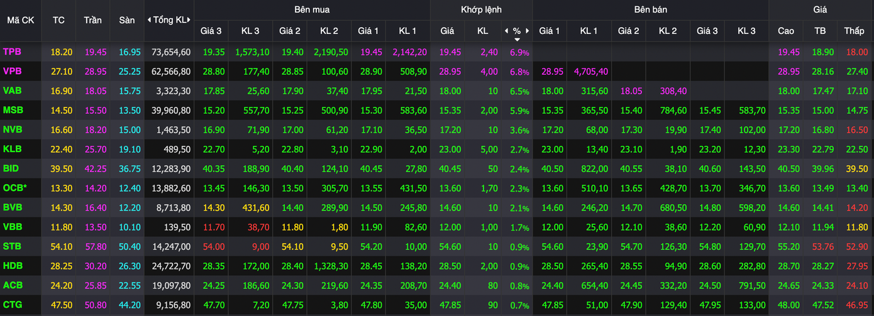Open the CTG stock symbol
The height and width of the screenshot is (316, 874).
point(12,305)
